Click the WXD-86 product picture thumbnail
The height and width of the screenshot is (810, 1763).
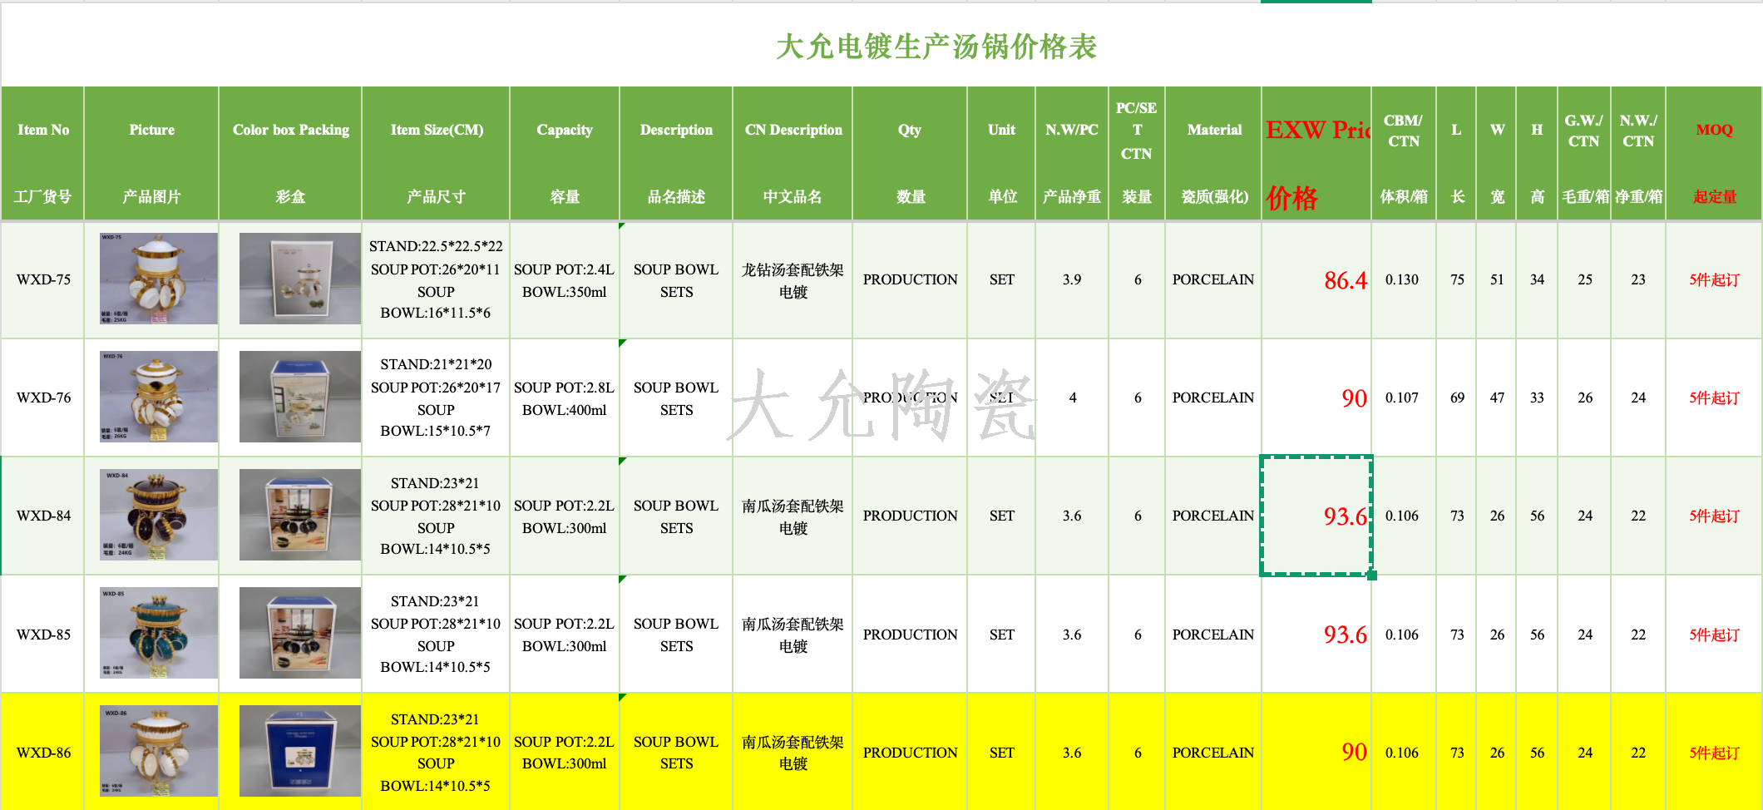point(158,751)
